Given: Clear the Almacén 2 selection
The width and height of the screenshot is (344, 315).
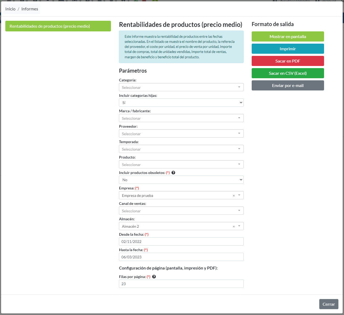Looking at the screenshot, I should [234, 226].
